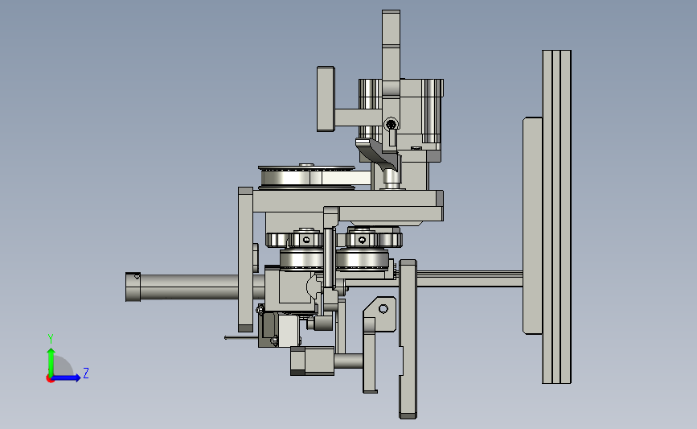Click the "Z" axis label
Image resolution: width=697 pixels, height=429 pixels.
pos(86,373)
